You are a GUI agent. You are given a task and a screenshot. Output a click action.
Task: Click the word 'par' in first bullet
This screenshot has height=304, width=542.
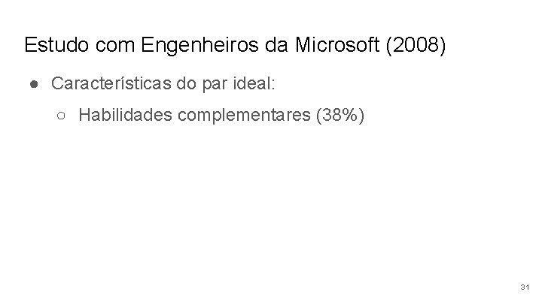coord(215,85)
